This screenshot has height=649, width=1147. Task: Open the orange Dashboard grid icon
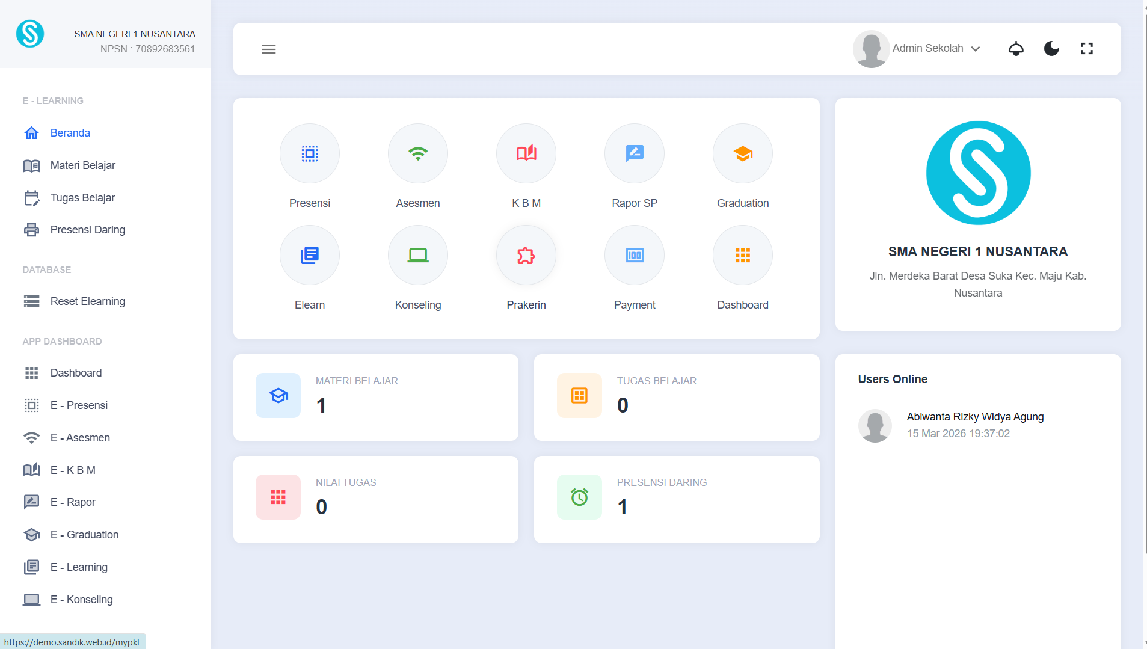point(743,255)
